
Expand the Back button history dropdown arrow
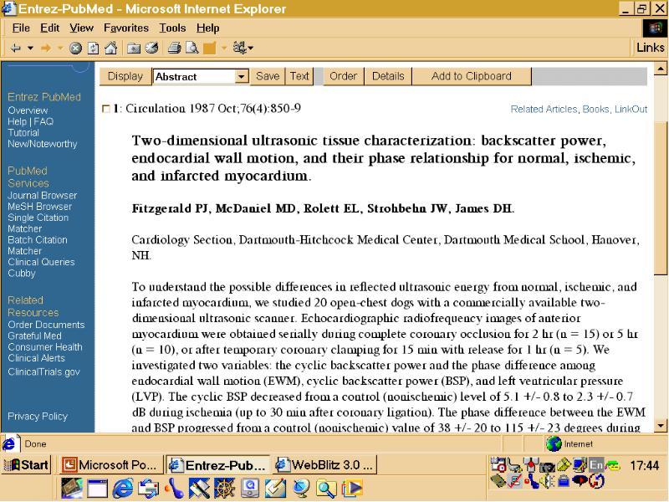30,48
